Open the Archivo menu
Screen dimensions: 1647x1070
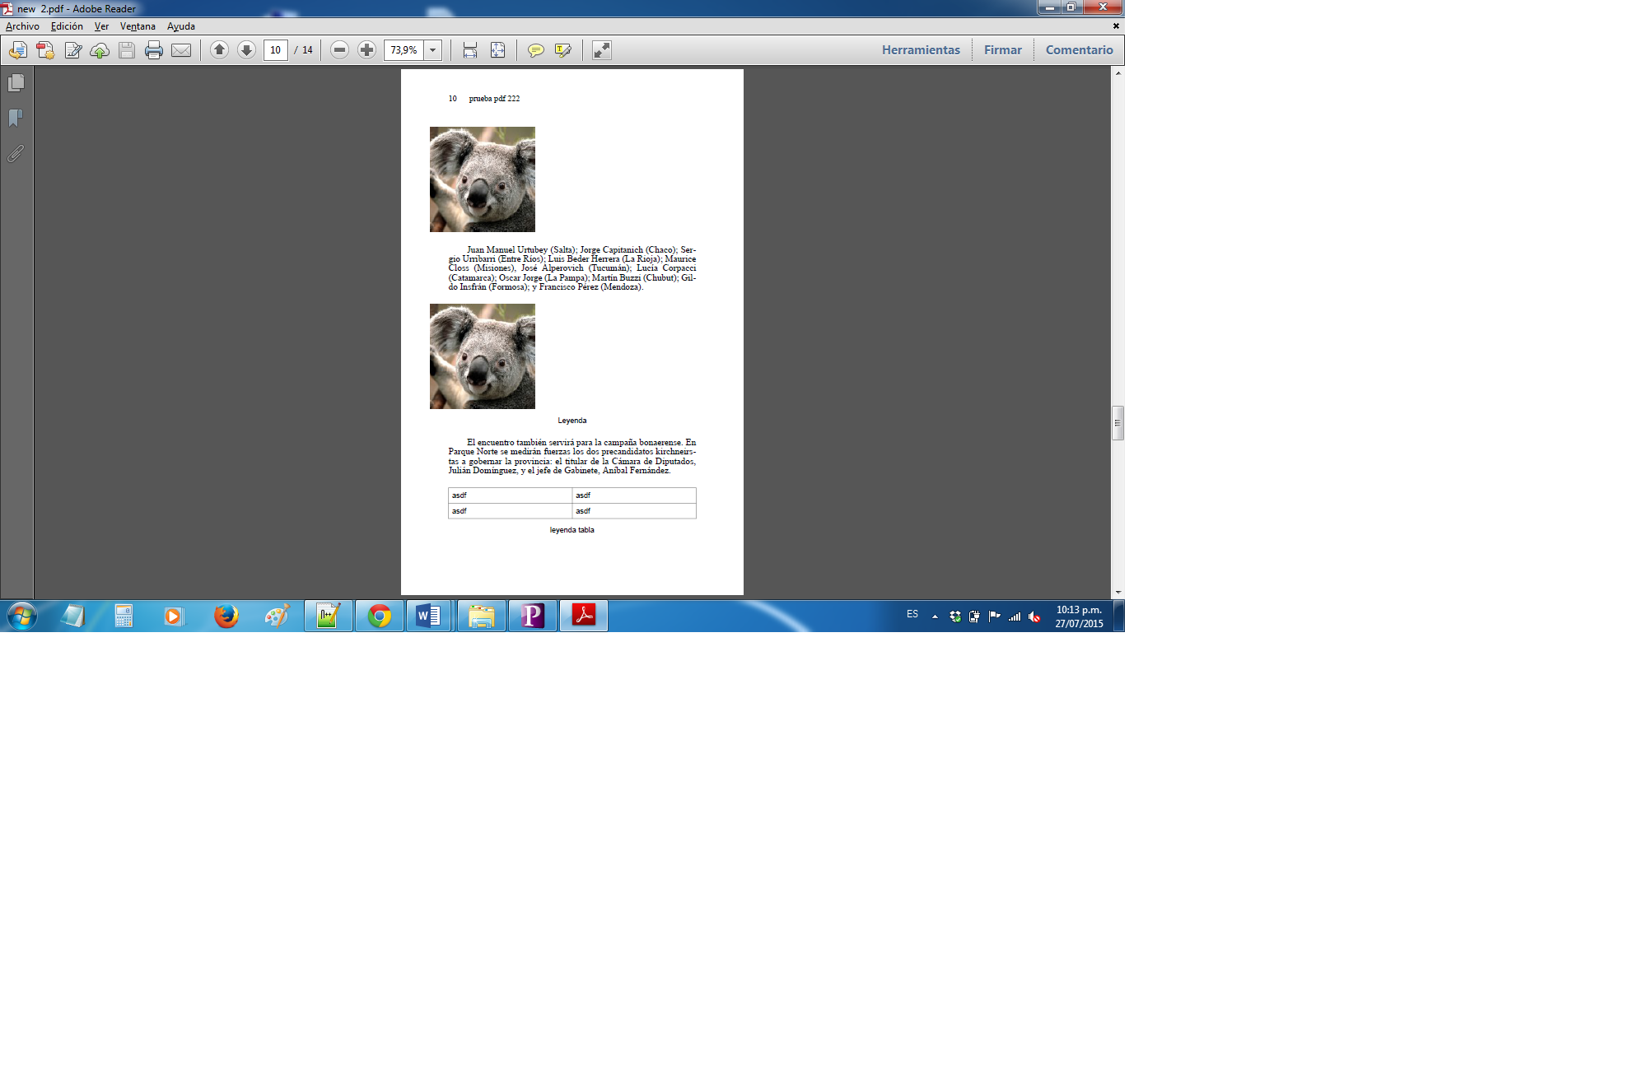click(x=22, y=26)
